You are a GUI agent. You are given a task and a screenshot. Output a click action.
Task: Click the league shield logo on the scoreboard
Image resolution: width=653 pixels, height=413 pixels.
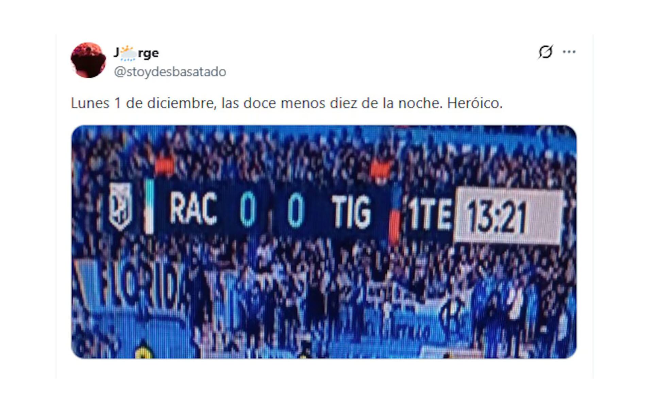(120, 206)
